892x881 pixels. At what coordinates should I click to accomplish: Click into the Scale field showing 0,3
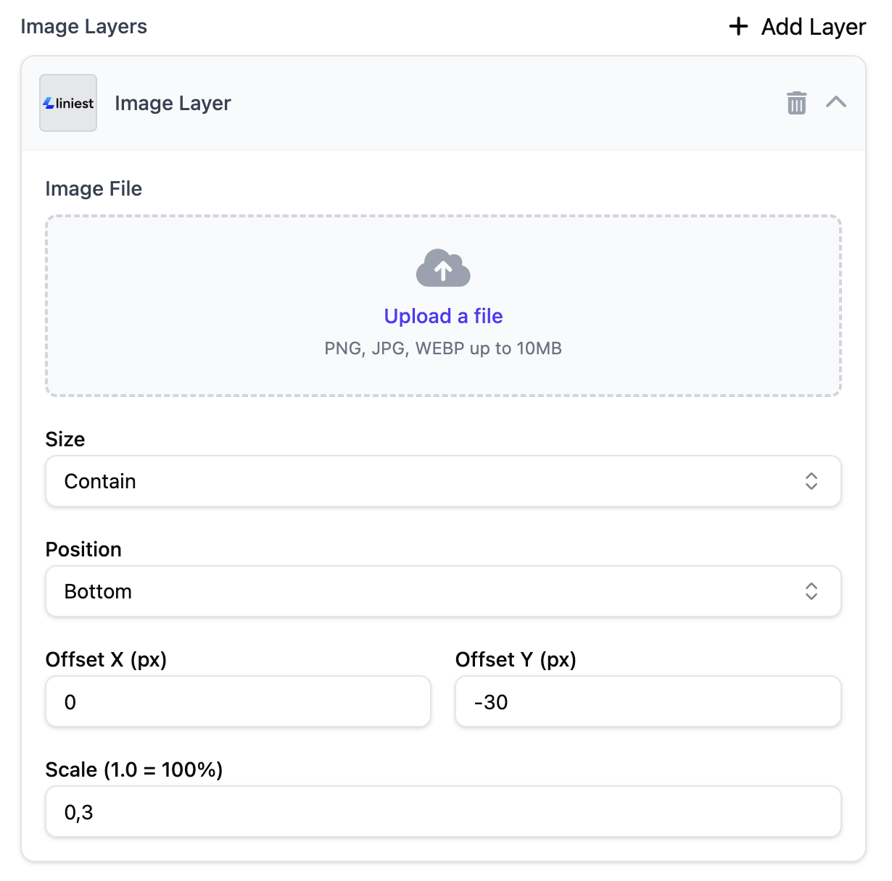(443, 811)
